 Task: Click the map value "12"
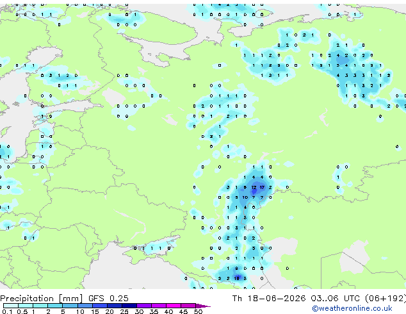coord(254,187)
